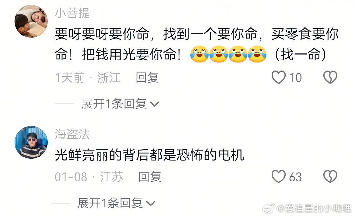Click the like count 63
This screenshot has width=355, height=217.
pyautogui.click(x=296, y=177)
